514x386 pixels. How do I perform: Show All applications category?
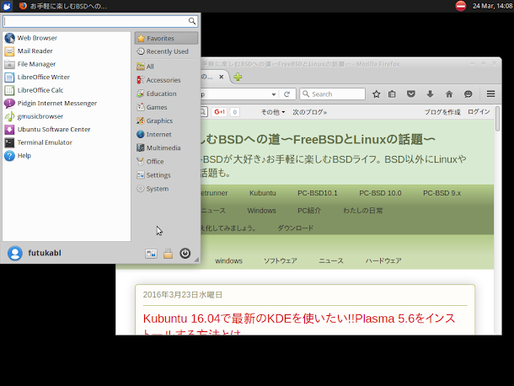(x=166, y=67)
